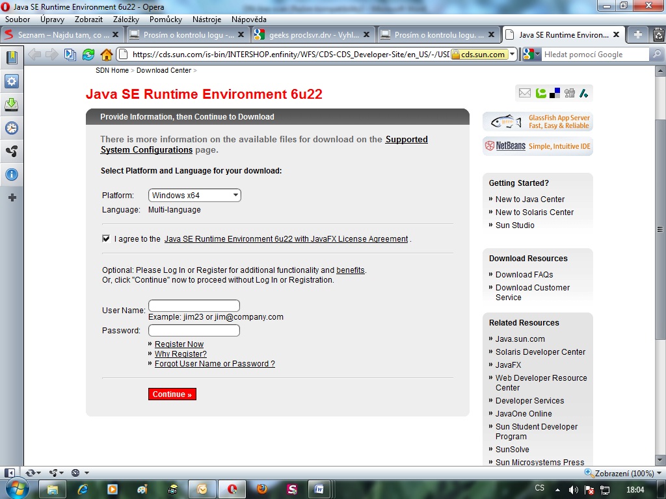Expand the Opera Turbo status bar dropdown arrow
Viewport: 666px width, 499px height.
87,473
